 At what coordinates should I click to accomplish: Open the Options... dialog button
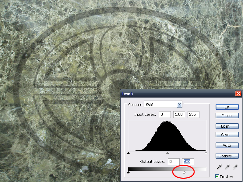coord(227,156)
